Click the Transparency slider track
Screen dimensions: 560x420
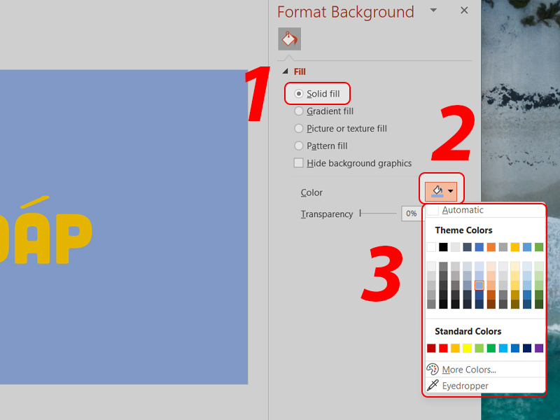(x=379, y=213)
